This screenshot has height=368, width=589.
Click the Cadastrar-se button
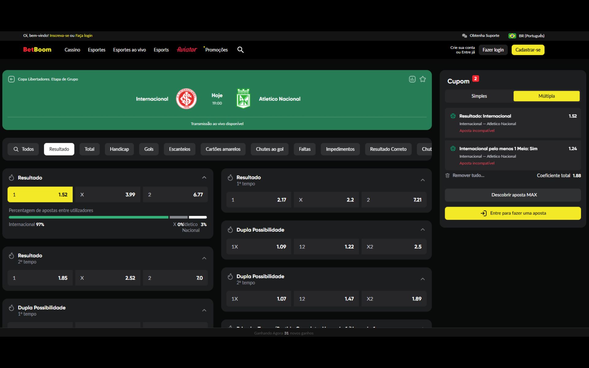point(528,50)
